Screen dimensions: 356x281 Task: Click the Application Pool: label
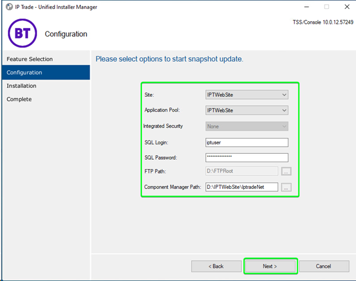click(x=162, y=110)
